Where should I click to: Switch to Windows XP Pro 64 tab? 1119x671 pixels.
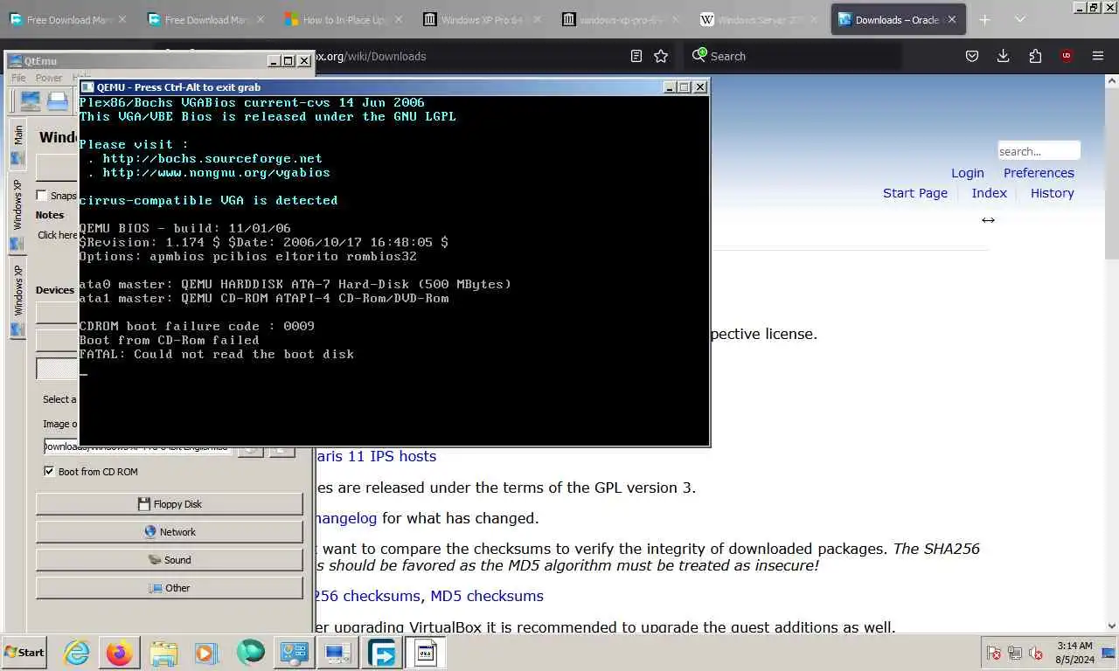tap(482, 19)
